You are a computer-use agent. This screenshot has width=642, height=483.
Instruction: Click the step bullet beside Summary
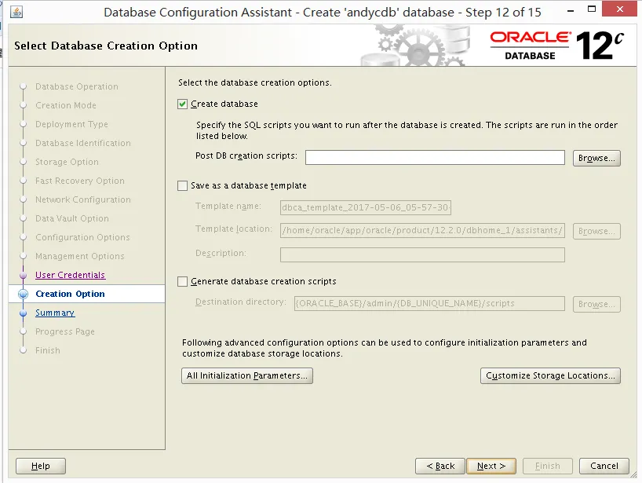tap(24, 313)
